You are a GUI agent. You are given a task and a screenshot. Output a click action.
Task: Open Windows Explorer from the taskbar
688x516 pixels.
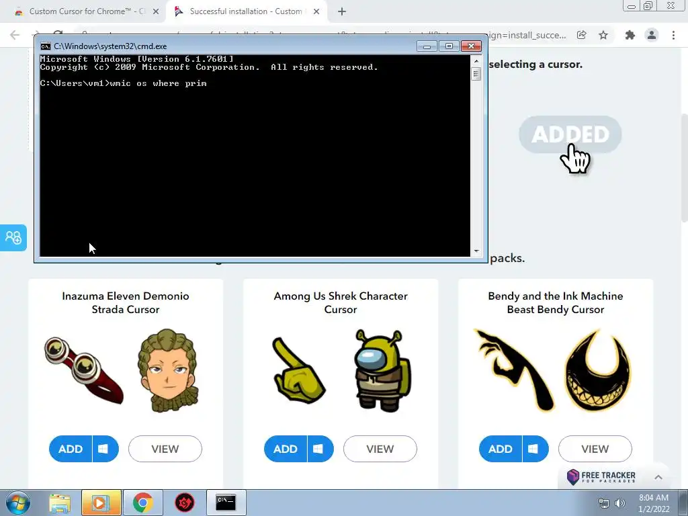pyautogui.click(x=60, y=503)
